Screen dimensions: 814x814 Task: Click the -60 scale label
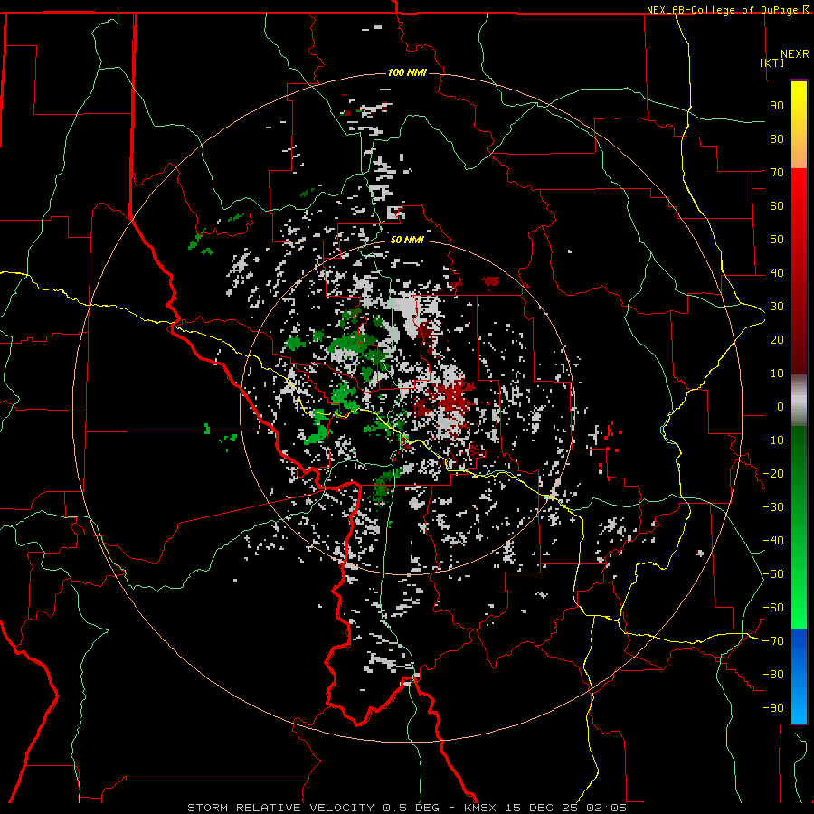773,608
